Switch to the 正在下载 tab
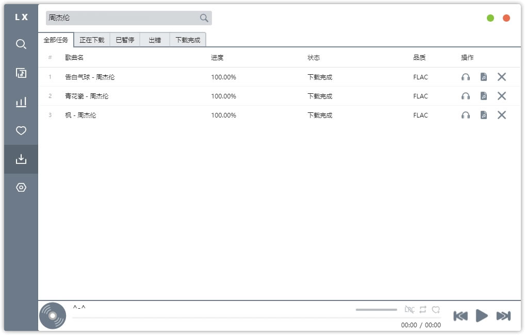The height and width of the screenshot is (335, 525). click(91, 39)
